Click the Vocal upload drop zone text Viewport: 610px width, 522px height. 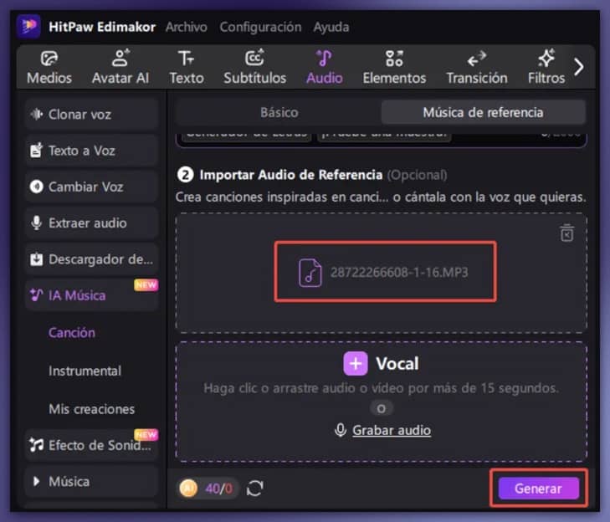(382, 388)
